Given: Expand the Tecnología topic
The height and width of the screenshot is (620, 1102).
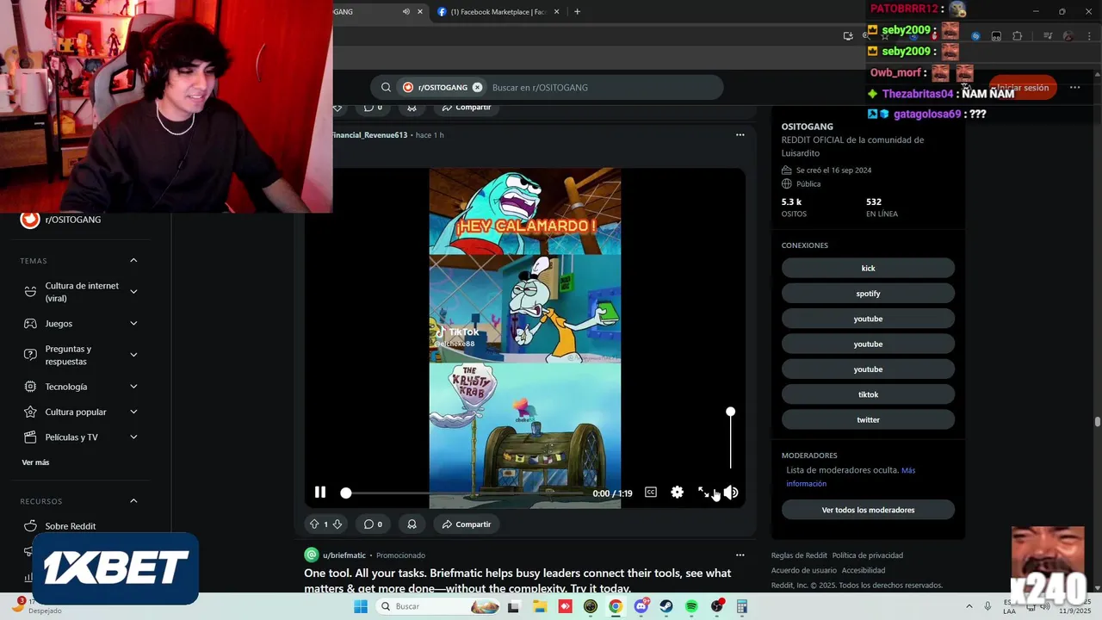Looking at the screenshot, I should click(133, 387).
